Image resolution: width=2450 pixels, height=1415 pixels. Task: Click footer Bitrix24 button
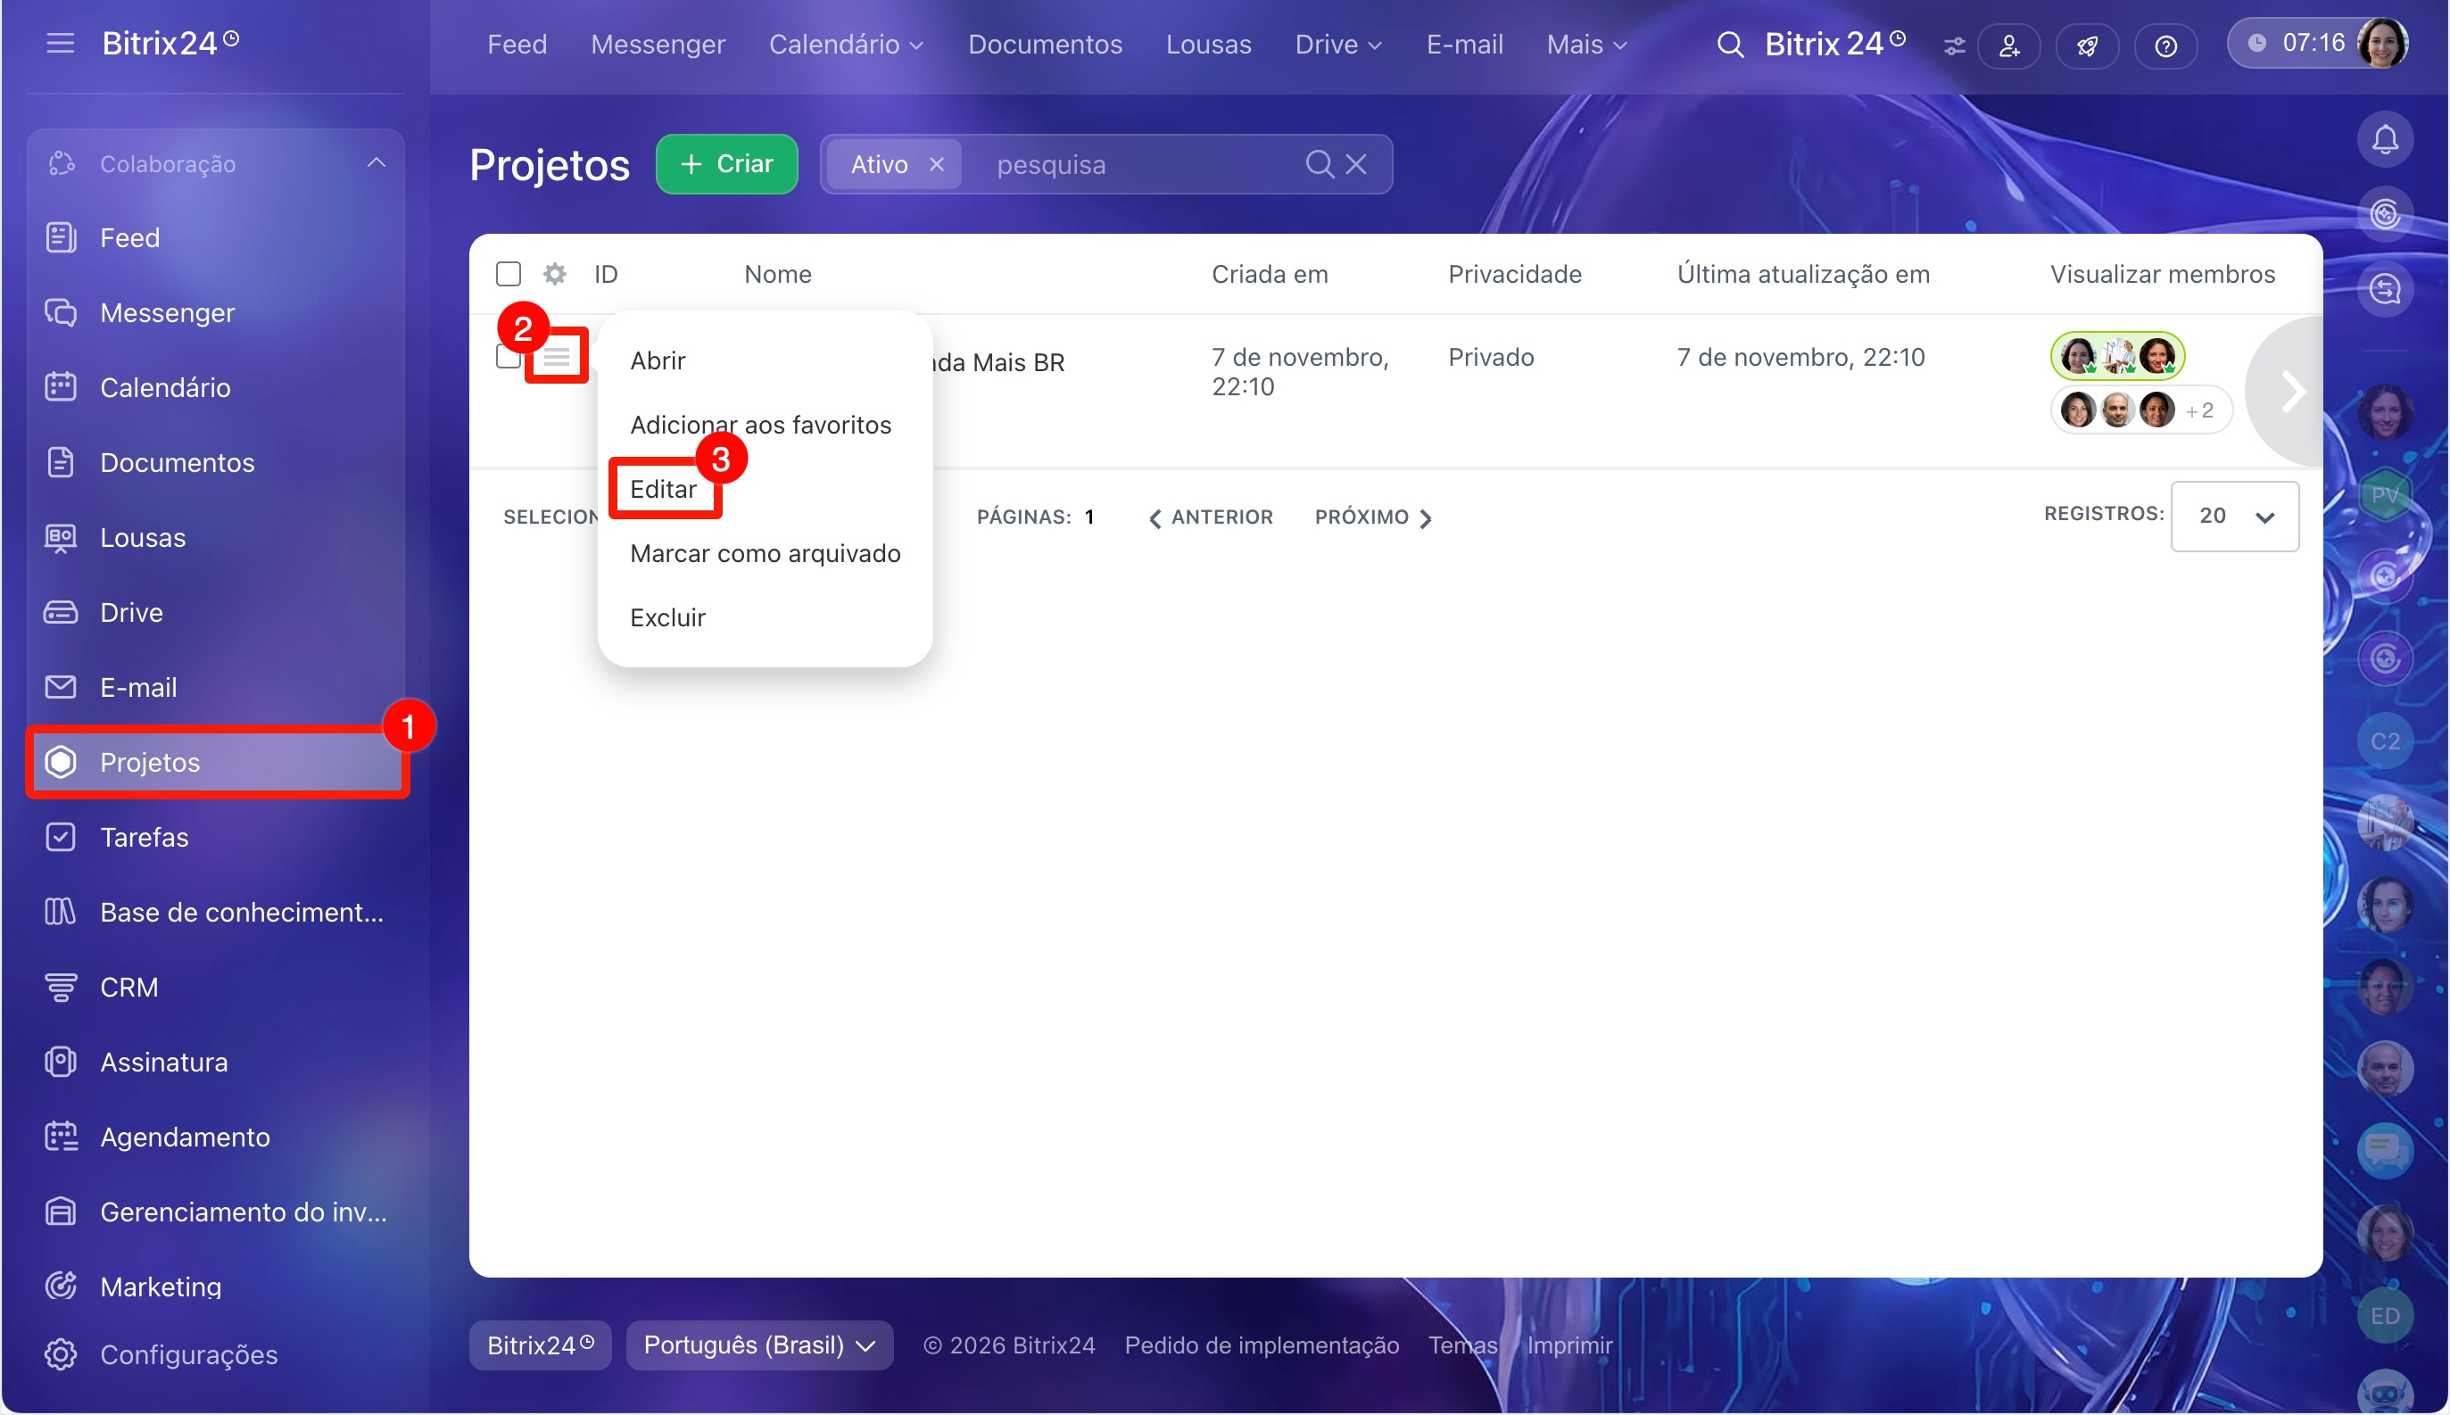point(540,1344)
